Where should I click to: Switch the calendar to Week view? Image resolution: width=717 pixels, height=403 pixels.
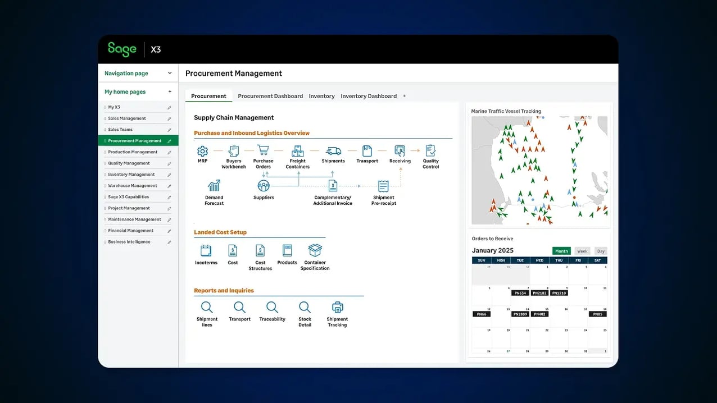pyautogui.click(x=582, y=251)
